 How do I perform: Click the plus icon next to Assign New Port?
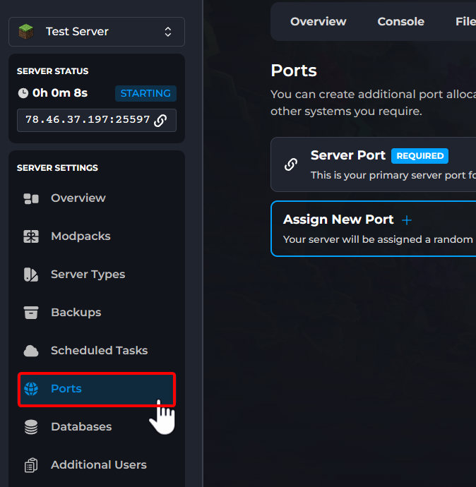(407, 220)
